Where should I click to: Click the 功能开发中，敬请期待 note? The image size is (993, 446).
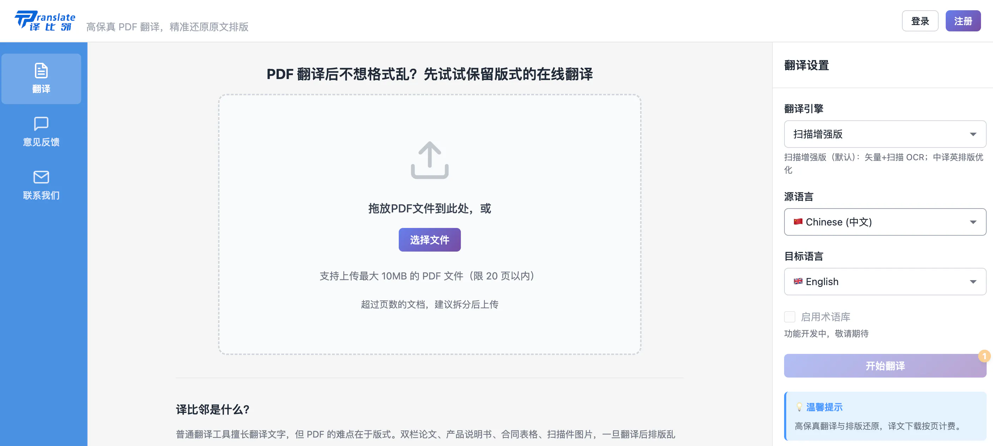pos(826,333)
